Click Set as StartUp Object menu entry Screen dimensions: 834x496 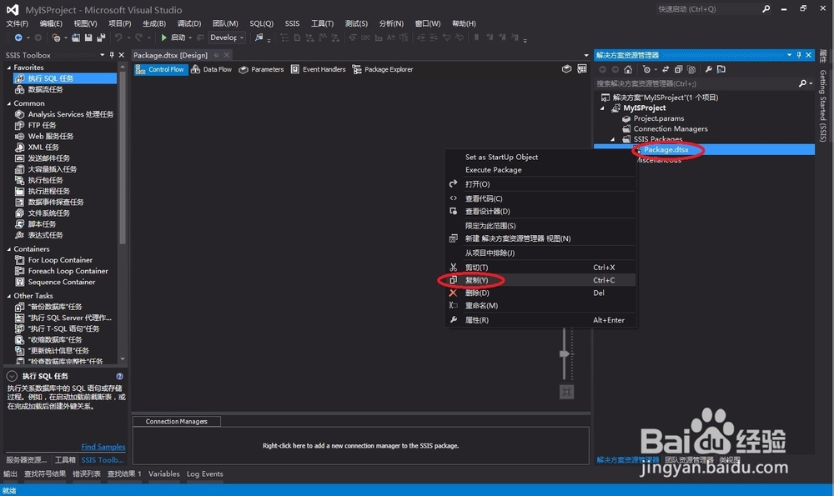(540, 157)
